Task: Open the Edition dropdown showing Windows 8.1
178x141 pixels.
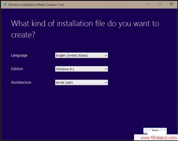Action: coord(81,69)
